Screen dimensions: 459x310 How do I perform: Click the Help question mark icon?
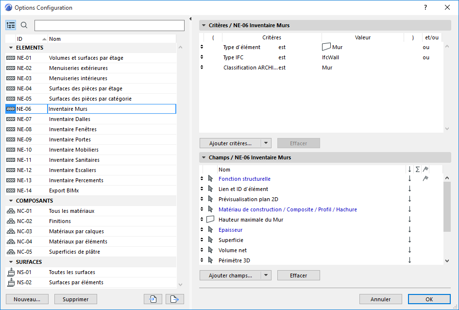[425, 7]
